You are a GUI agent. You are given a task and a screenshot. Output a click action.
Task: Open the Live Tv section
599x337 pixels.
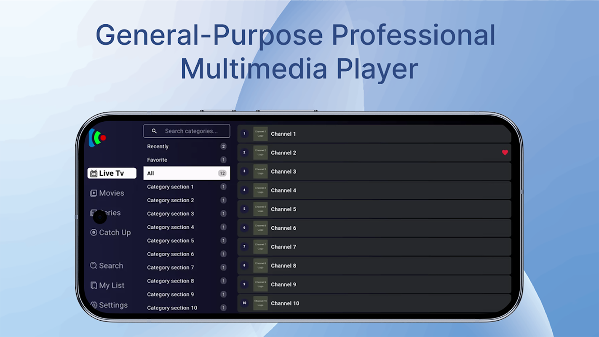coord(112,173)
